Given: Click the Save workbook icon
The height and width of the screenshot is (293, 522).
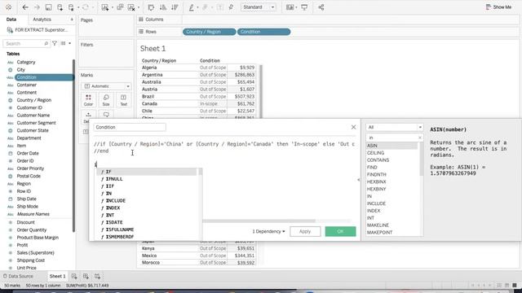Looking at the screenshot, I should click(49, 7).
